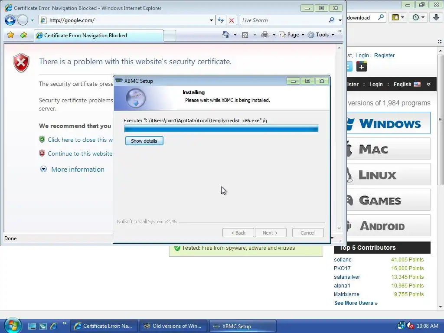Click contributor alpha1 link
The width and height of the screenshot is (444, 333).
[x=342, y=285]
